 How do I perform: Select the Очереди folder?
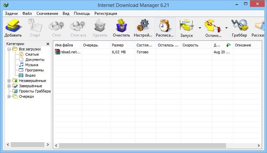click(x=26, y=96)
